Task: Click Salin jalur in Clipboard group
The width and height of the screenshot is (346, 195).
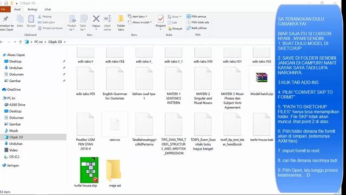Action: pos(46,22)
